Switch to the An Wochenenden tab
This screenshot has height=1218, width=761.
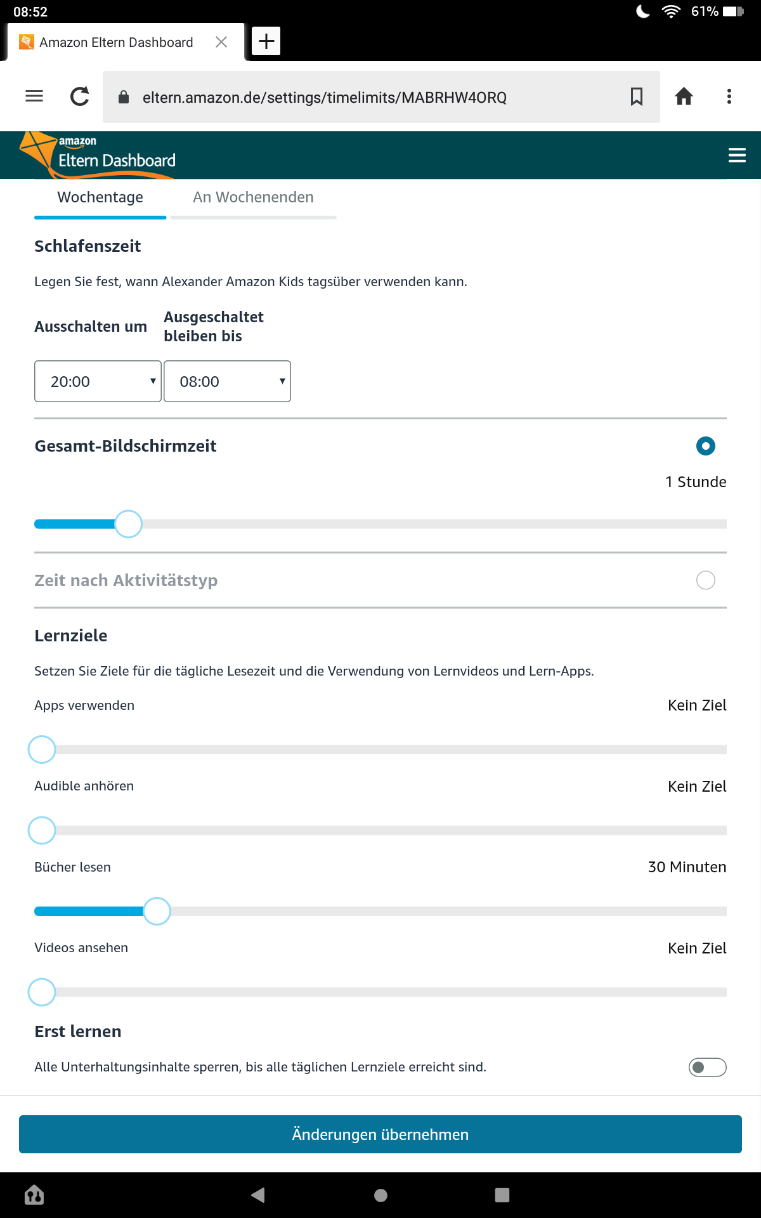point(253,197)
